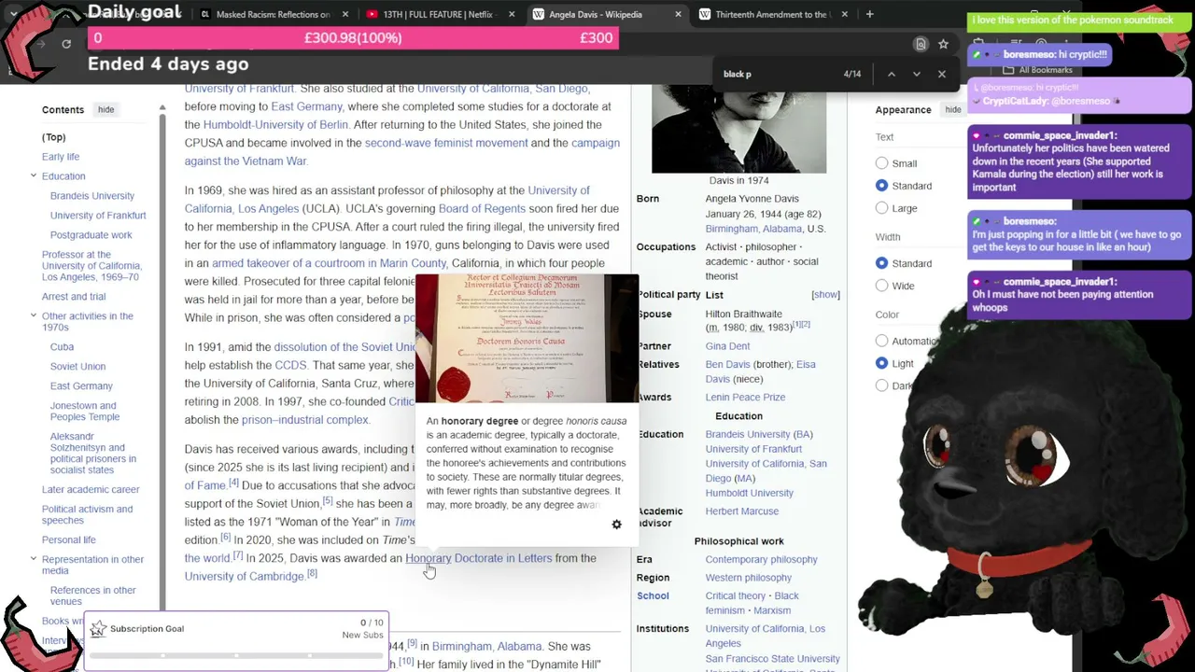Close the Thirteenth Amendment tab

click(x=844, y=14)
